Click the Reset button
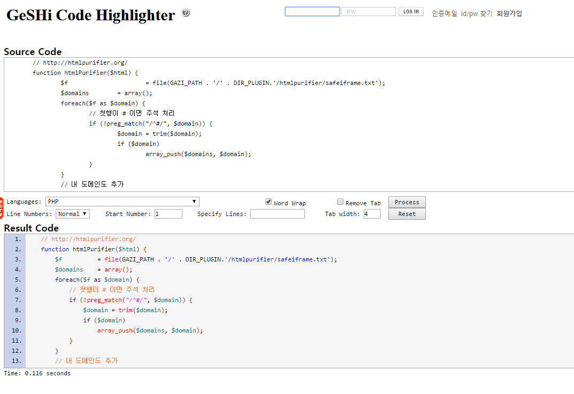This screenshot has width=574, height=394. [x=407, y=214]
